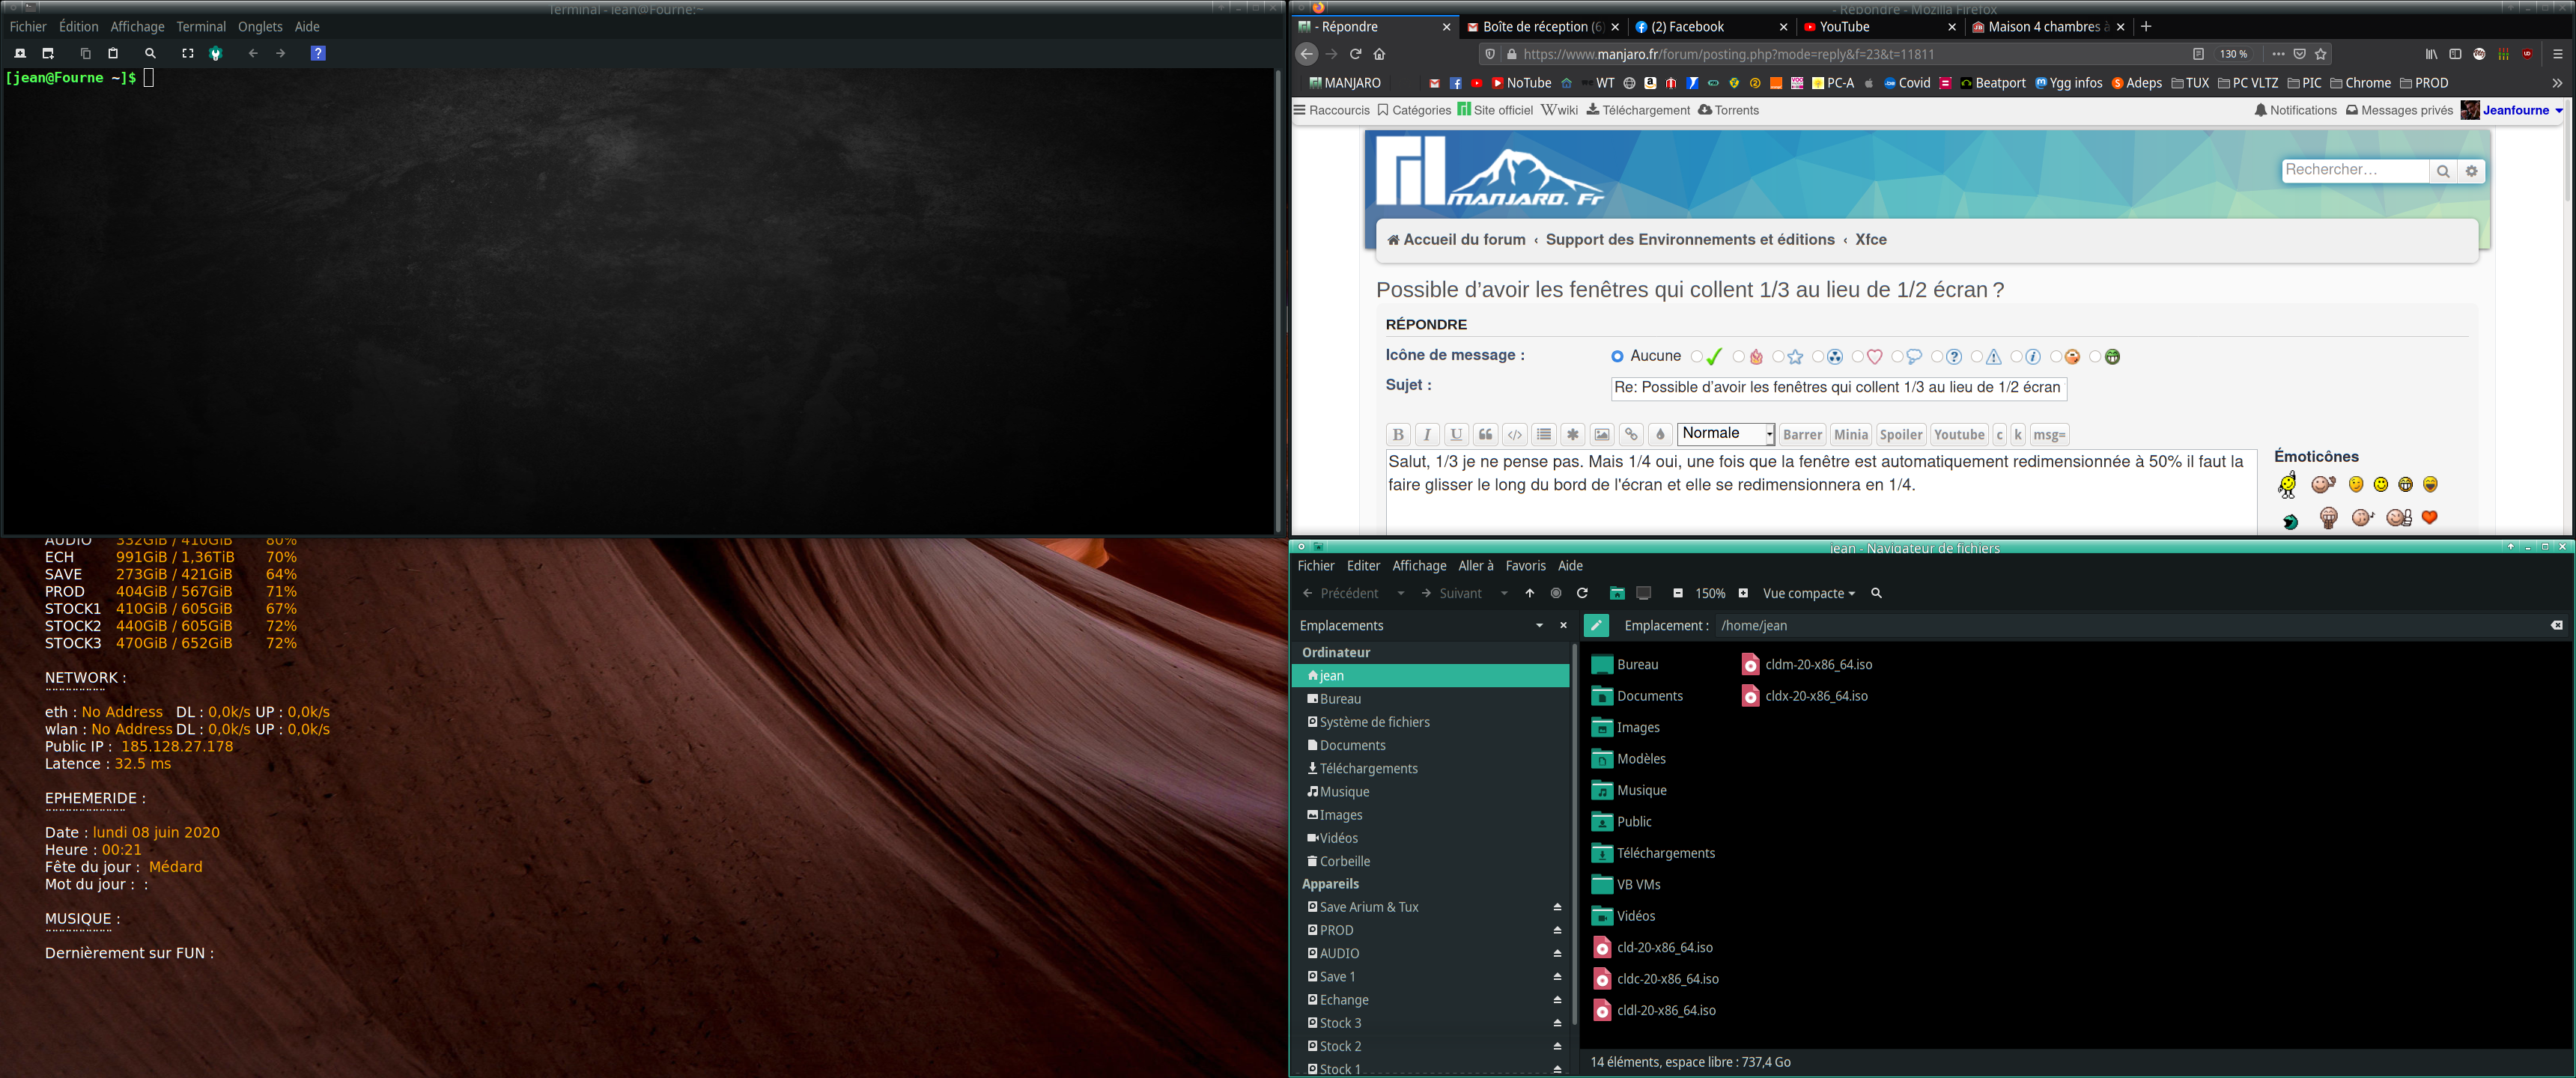Open the Normale font size dropdown

1725,434
